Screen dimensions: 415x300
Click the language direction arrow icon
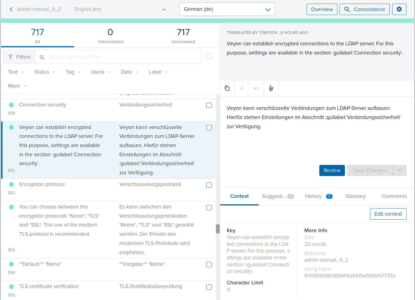pos(164,9)
